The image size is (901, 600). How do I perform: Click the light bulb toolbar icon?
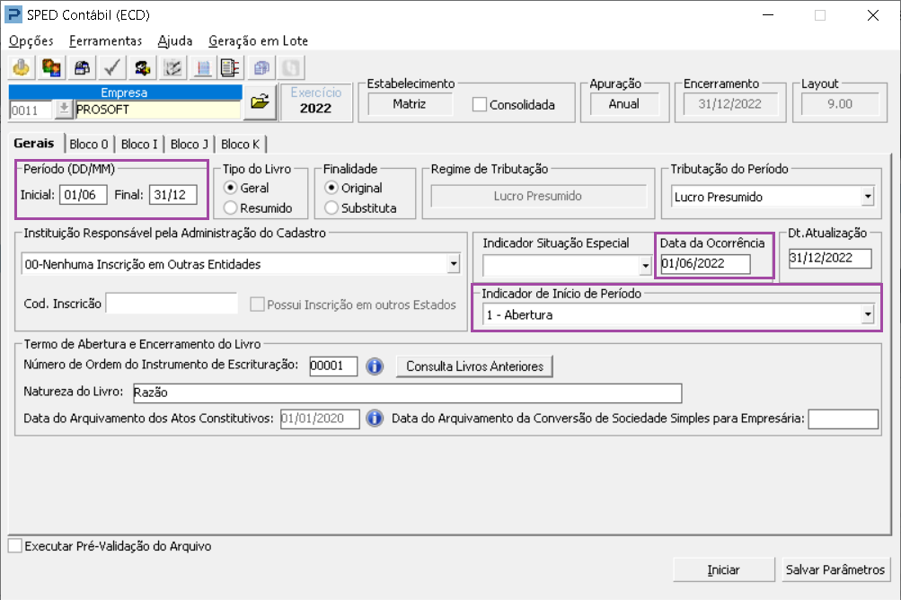pos(20,66)
